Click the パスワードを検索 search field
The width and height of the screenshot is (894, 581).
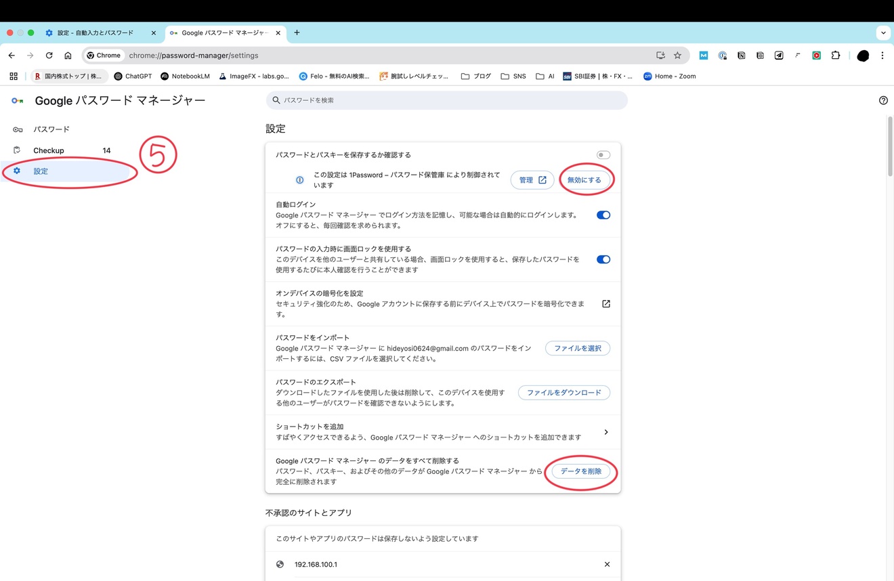(447, 100)
